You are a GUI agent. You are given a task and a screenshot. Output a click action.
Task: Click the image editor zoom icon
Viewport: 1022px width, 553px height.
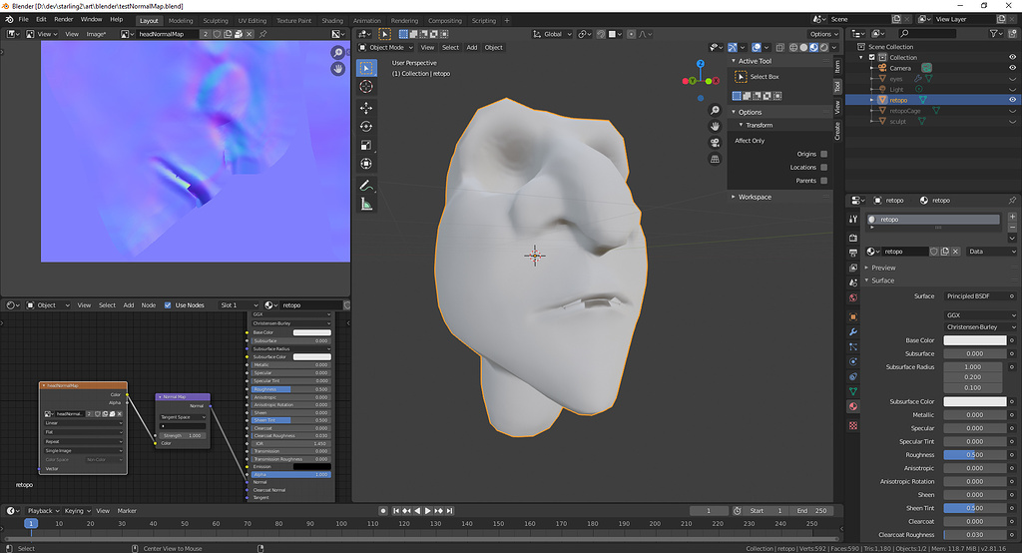[337, 52]
